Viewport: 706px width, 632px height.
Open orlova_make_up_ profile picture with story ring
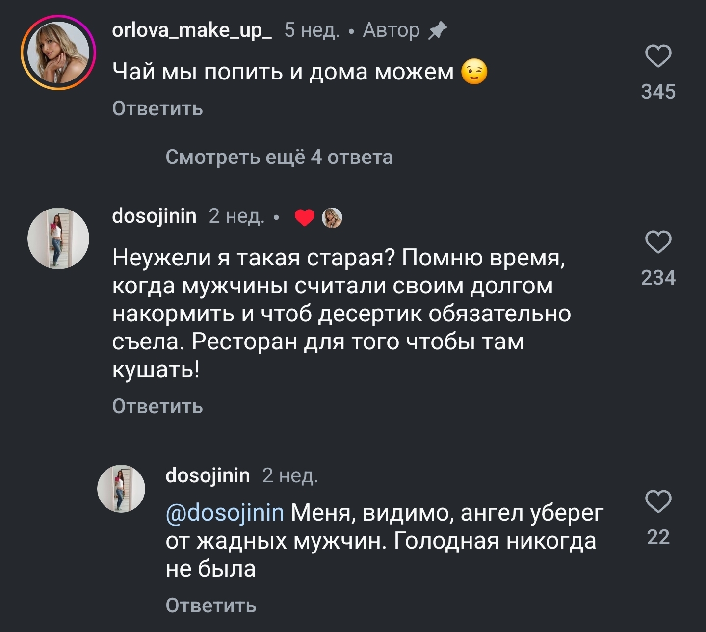click(58, 53)
